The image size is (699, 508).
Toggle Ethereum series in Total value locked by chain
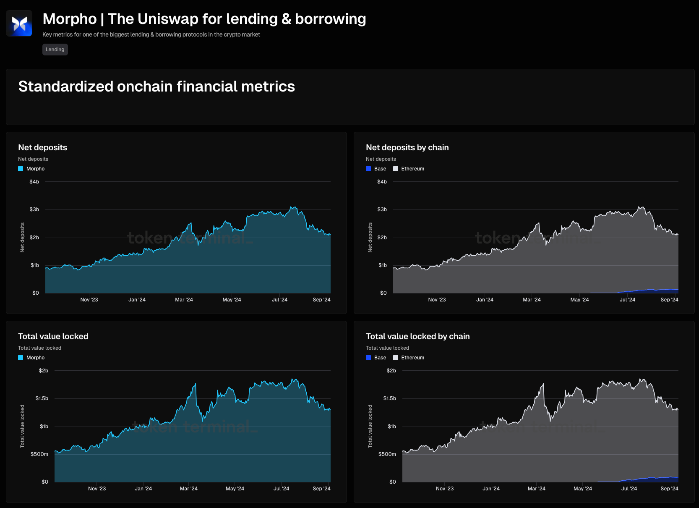click(x=412, y=358)
